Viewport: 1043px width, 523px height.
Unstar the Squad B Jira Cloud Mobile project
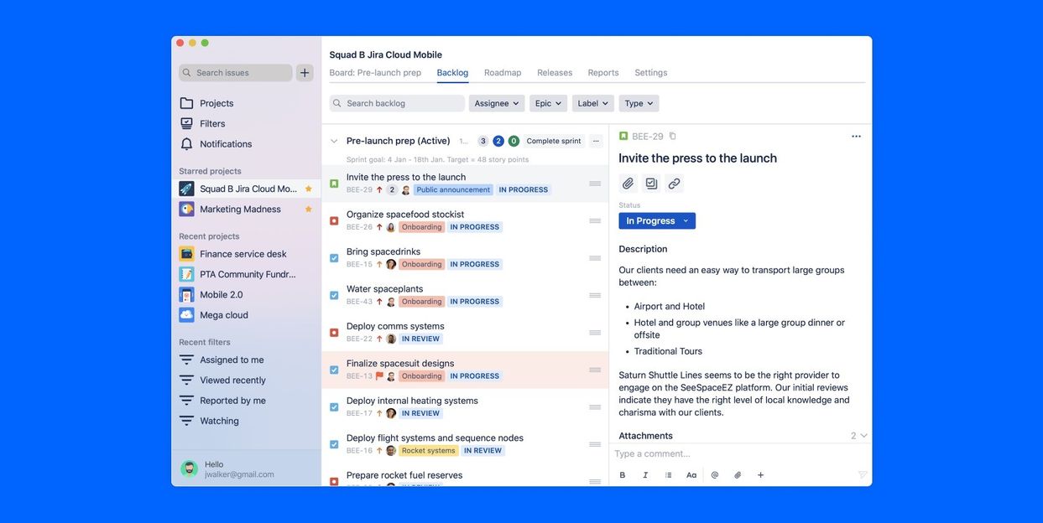308,189
